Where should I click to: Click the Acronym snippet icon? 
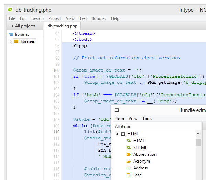(129, 161)
